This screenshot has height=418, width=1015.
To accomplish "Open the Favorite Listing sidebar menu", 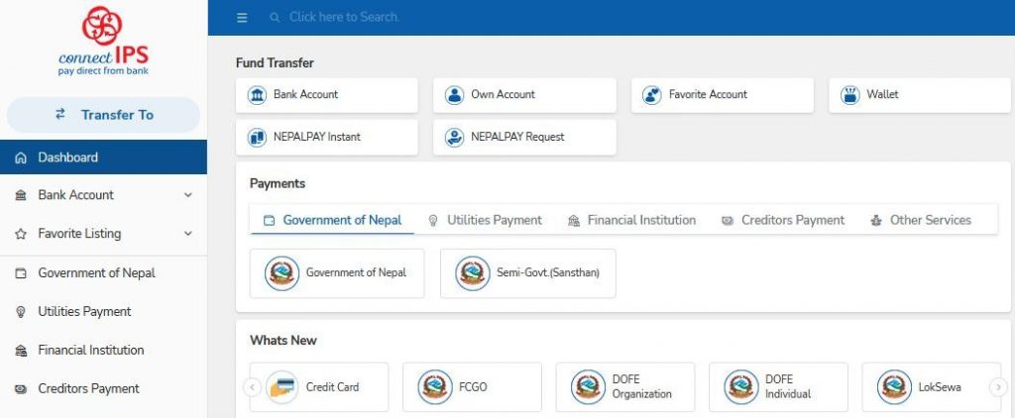I will click(103, 234).
